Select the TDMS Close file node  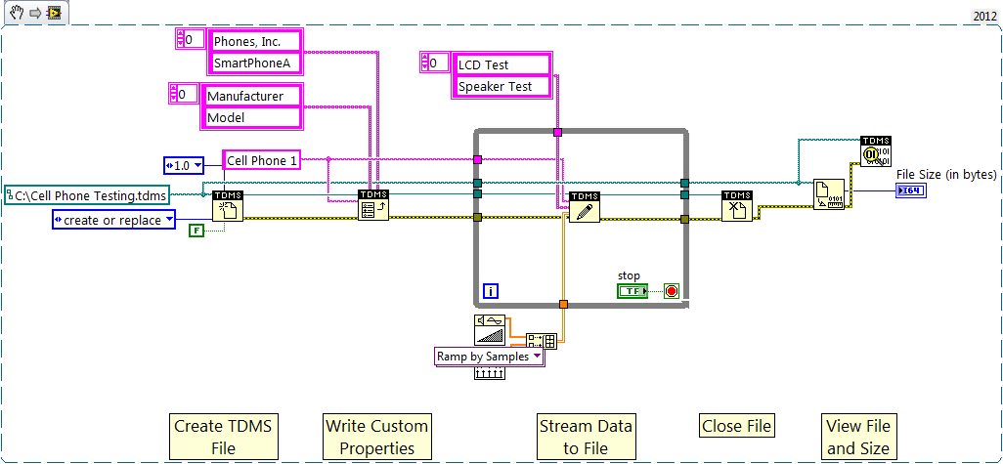[737, 206]
